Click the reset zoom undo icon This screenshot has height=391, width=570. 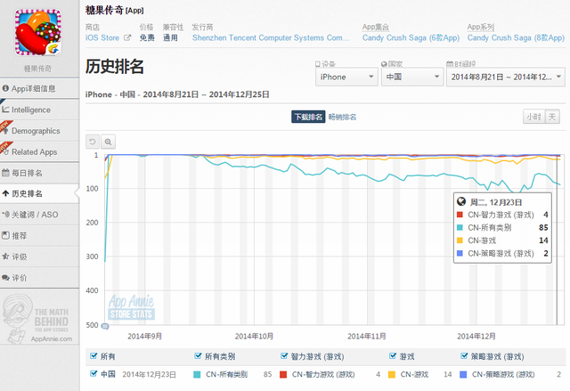93,142
